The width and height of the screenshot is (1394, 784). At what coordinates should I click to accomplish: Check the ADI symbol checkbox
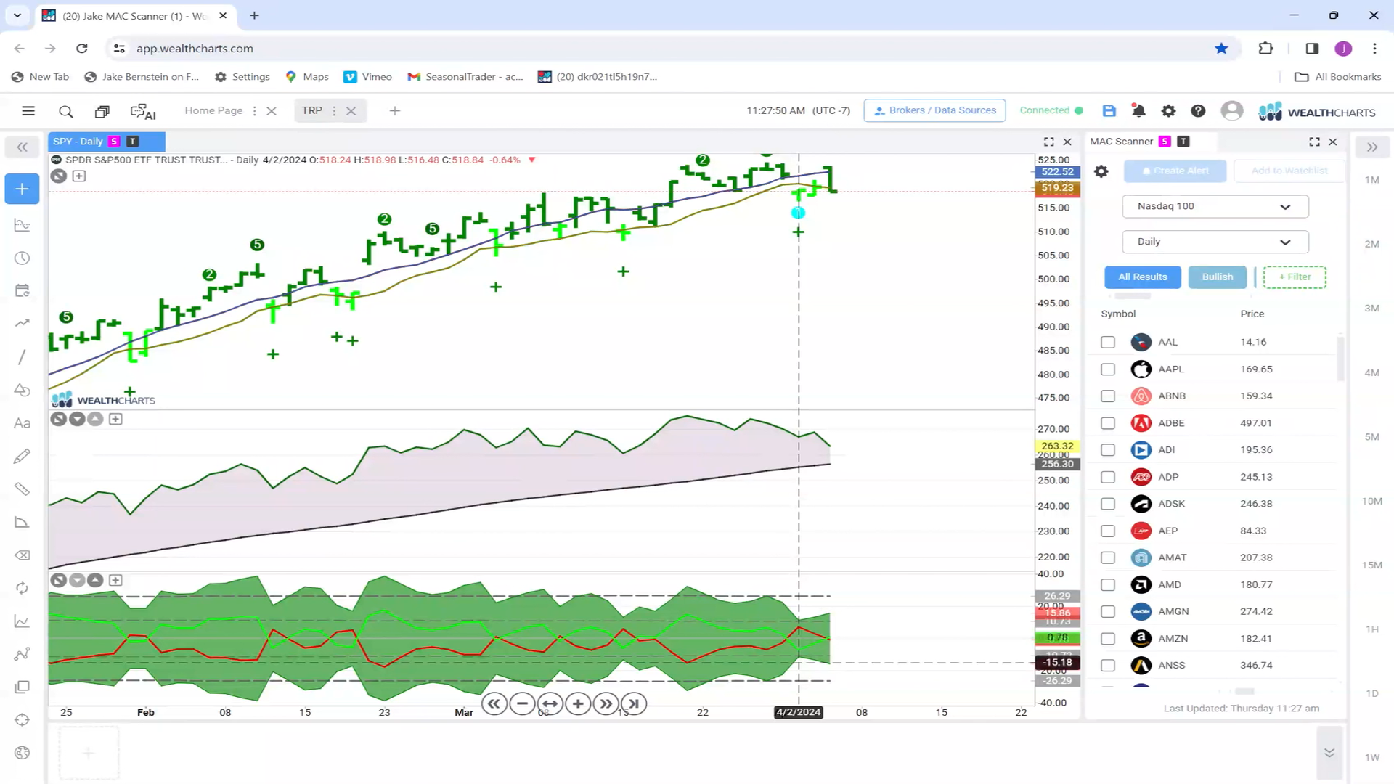(1107, 449)
